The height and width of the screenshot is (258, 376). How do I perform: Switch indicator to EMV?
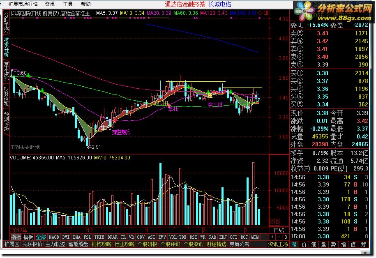[162, 237]
